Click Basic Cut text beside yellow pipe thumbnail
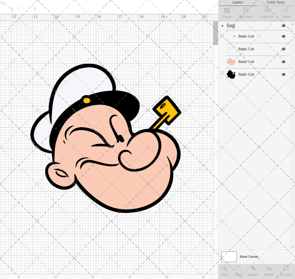 [x=246, y=36]
